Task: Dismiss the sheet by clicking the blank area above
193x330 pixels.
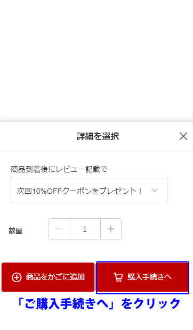Action: [96, 58]
